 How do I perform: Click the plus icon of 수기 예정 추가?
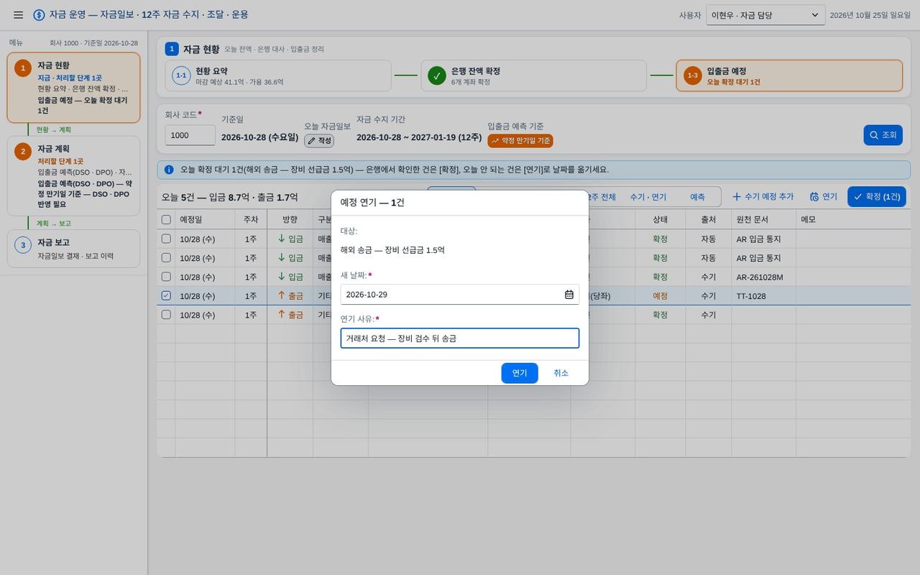tap(736, 197)
